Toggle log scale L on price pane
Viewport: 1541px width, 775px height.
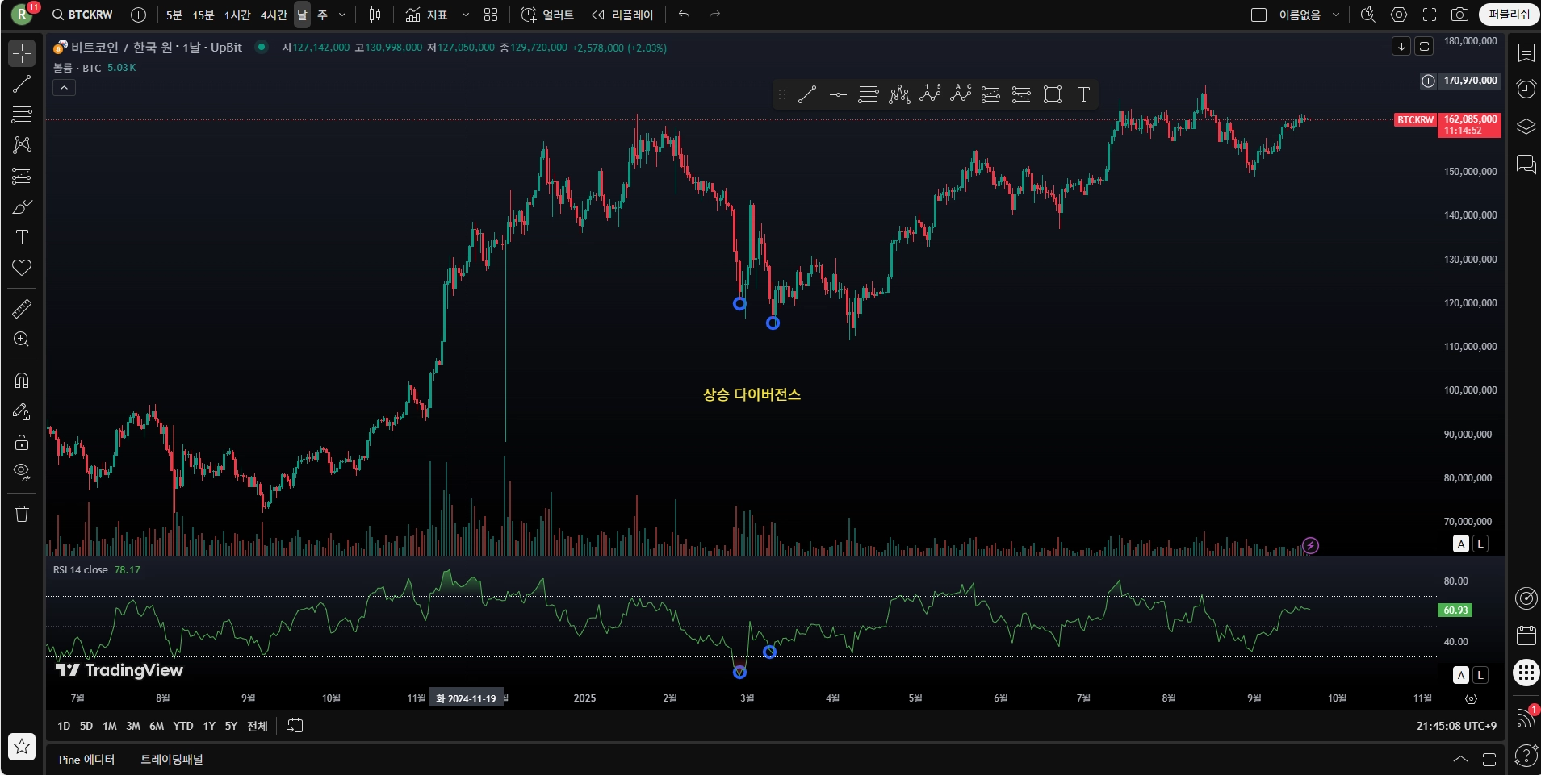pyautogui.click(x=1480, y=544)
